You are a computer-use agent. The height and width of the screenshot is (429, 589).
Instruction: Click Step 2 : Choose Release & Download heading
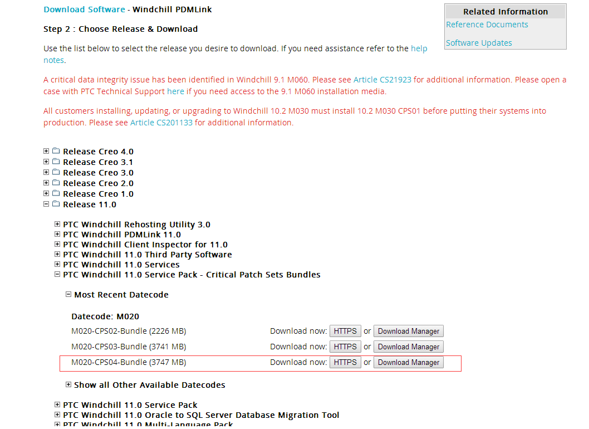(x=121, y=29)
